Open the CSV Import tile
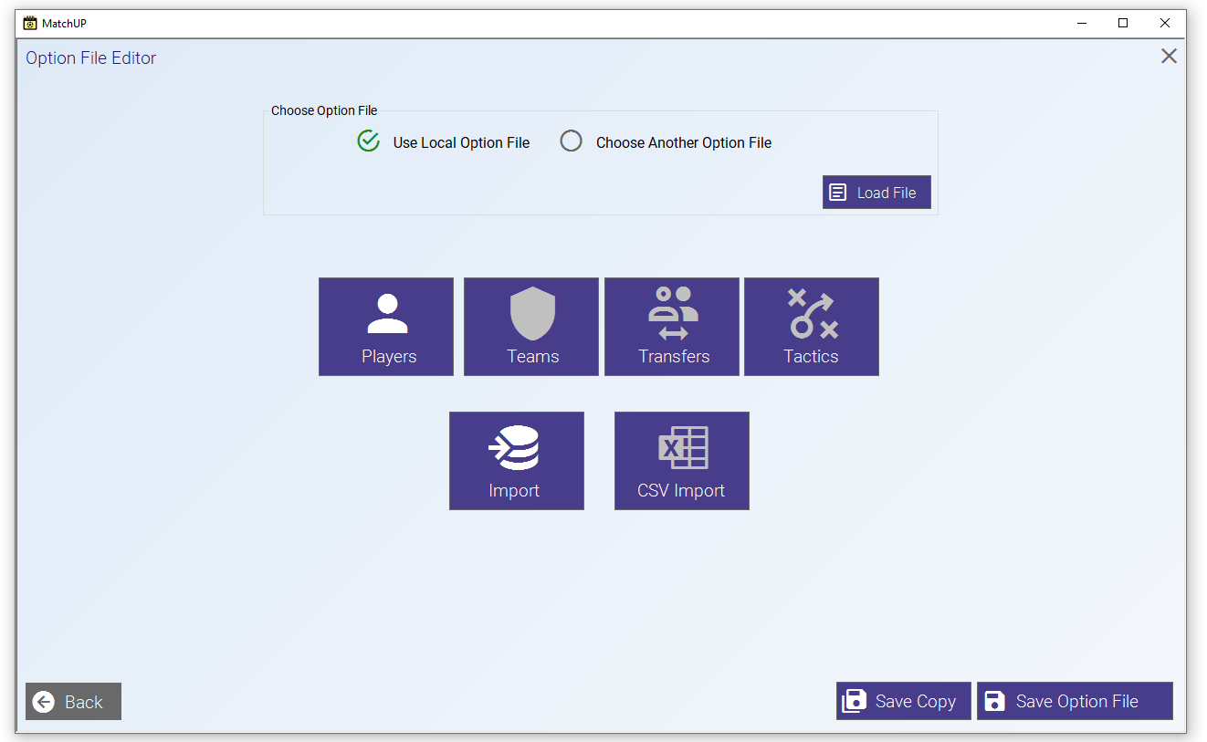The image size is (1207, 742). coord(682,461)
